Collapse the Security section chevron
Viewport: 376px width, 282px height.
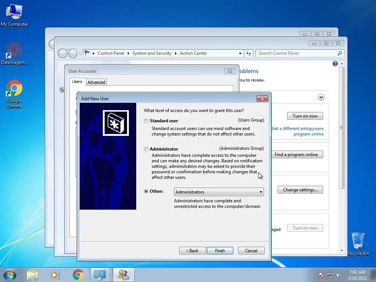[x=321, y=97]
